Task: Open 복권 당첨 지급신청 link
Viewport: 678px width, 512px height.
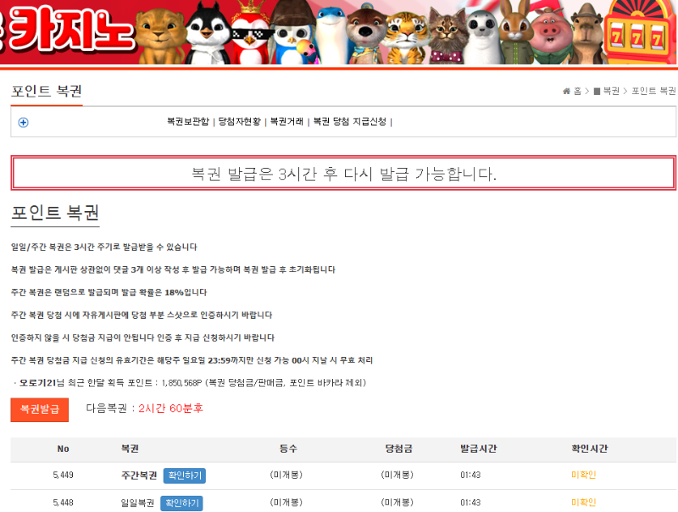Action: pyautogui.click(x=349, y=121)
